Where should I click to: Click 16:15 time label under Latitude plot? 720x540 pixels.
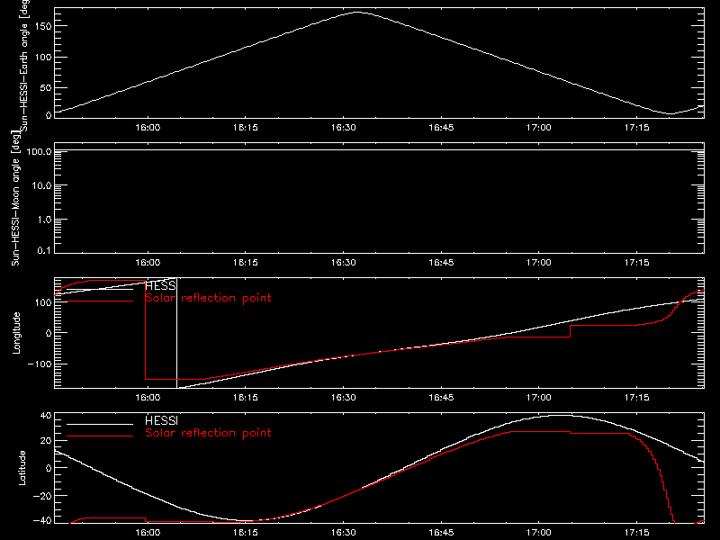click(x=246, y=533)
